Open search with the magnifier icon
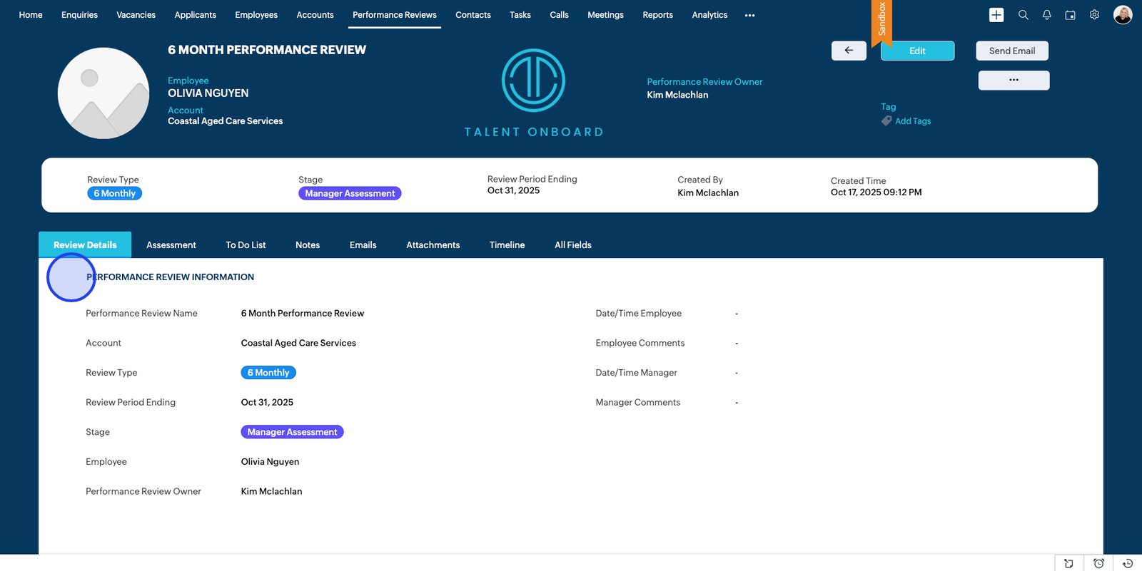 [x=1023, y=15]
